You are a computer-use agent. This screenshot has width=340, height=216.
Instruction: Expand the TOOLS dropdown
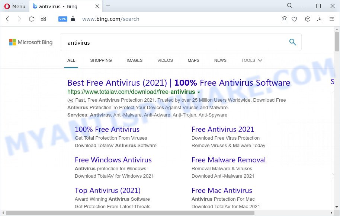[252, 60]
